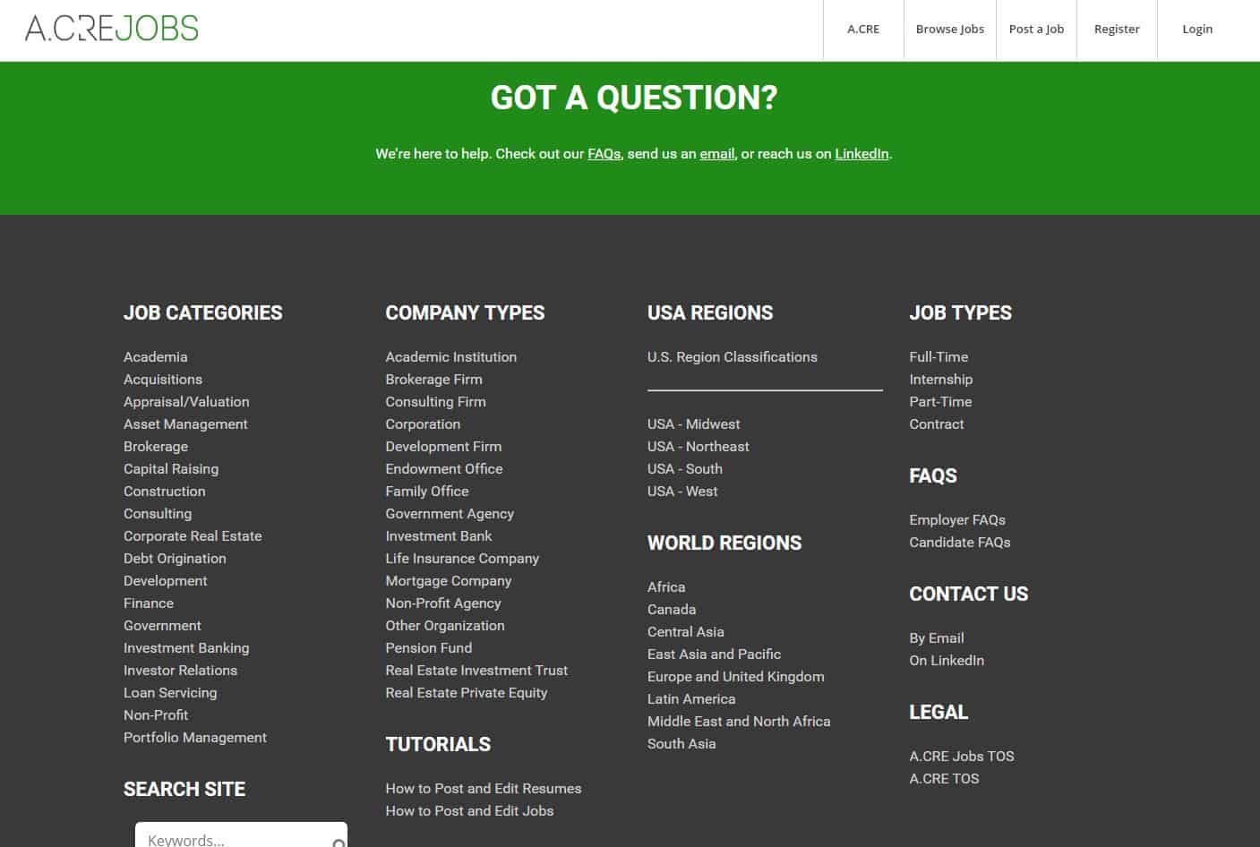Follow the LinkedIn link in the green banner
This screenshot has width=1260, height=847.
pyautogui.click(x=861, y=154)
